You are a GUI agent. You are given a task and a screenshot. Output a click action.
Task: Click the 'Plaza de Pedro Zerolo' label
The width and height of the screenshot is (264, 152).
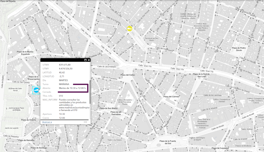240,49
